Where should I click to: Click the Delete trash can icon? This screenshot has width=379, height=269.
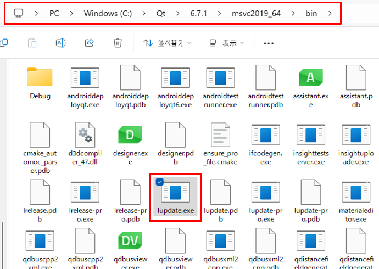118,43
